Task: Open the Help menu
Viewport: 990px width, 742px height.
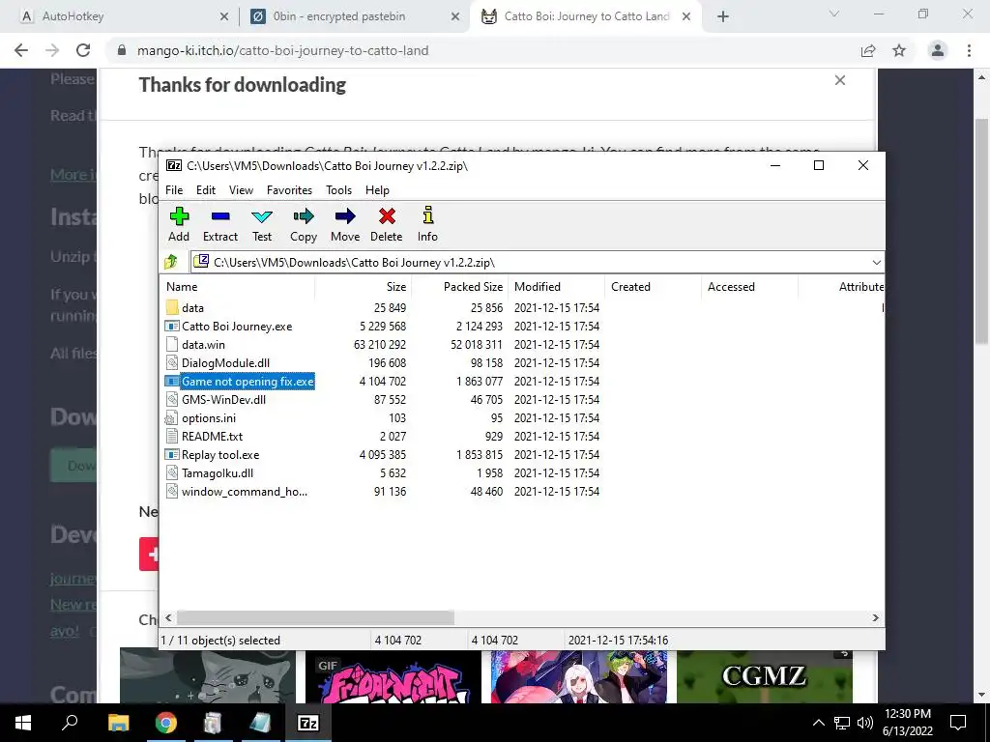Action: (x=378, y=190)
